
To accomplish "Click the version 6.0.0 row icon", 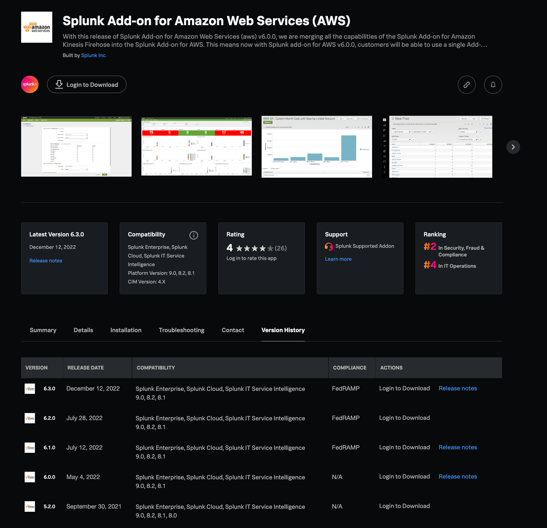I will pos(30,477).
